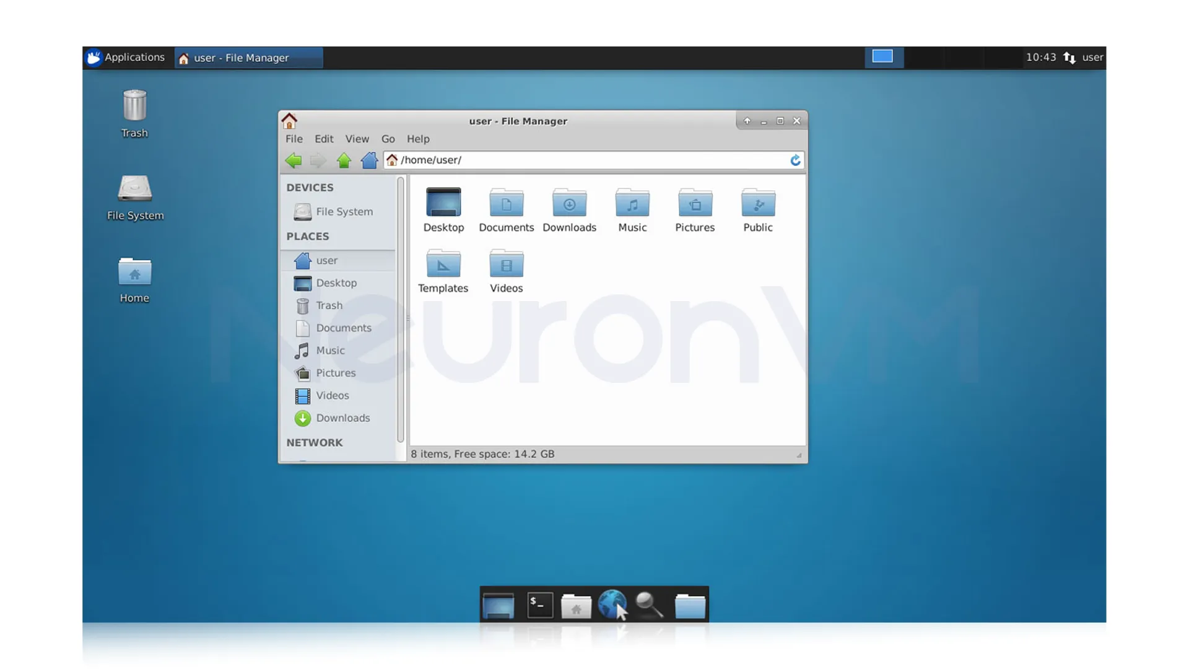This screenshot has height=669, width=1189.
Task: Open the magnifier search dock icon
Action: tap(649, 605)
